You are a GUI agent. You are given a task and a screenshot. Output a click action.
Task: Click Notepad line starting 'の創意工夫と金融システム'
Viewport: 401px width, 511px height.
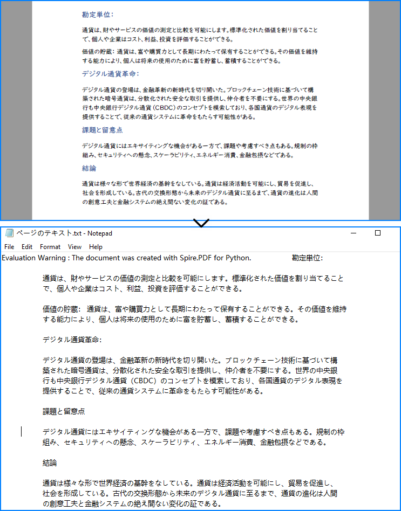tap(132, 503)
